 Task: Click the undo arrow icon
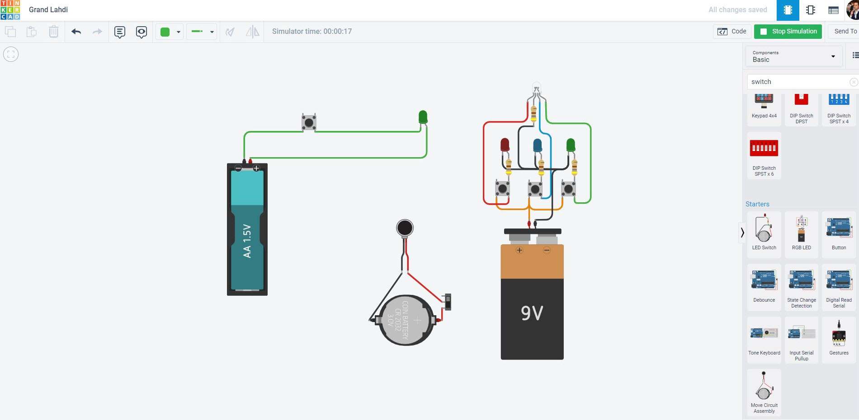76,32
